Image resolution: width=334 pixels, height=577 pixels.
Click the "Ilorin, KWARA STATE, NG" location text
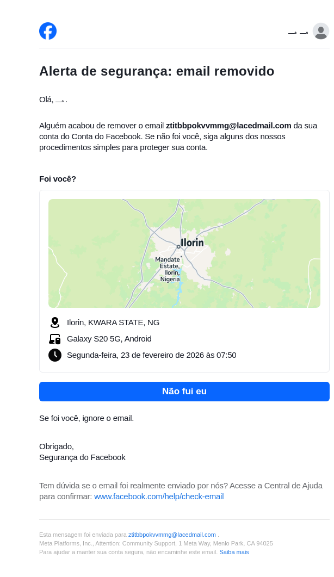coord(113,322)
